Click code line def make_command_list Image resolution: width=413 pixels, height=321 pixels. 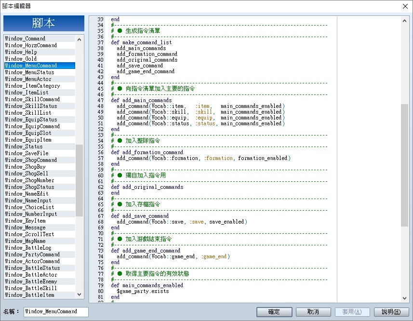[x=142, y=42]
